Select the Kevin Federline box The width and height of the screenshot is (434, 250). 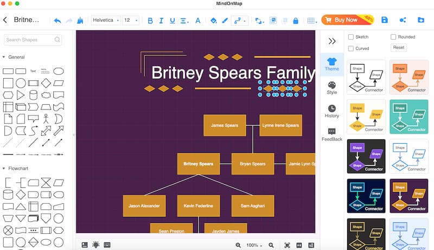tap(199, 206)
